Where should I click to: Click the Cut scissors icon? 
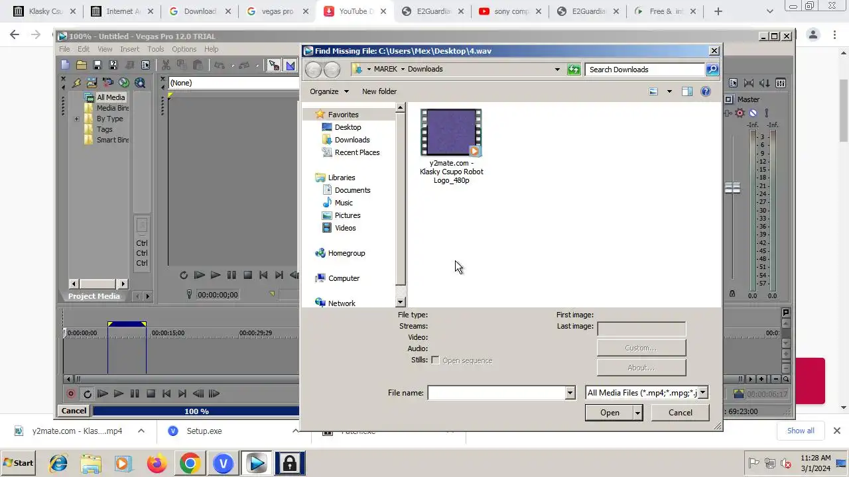point(166,65)
